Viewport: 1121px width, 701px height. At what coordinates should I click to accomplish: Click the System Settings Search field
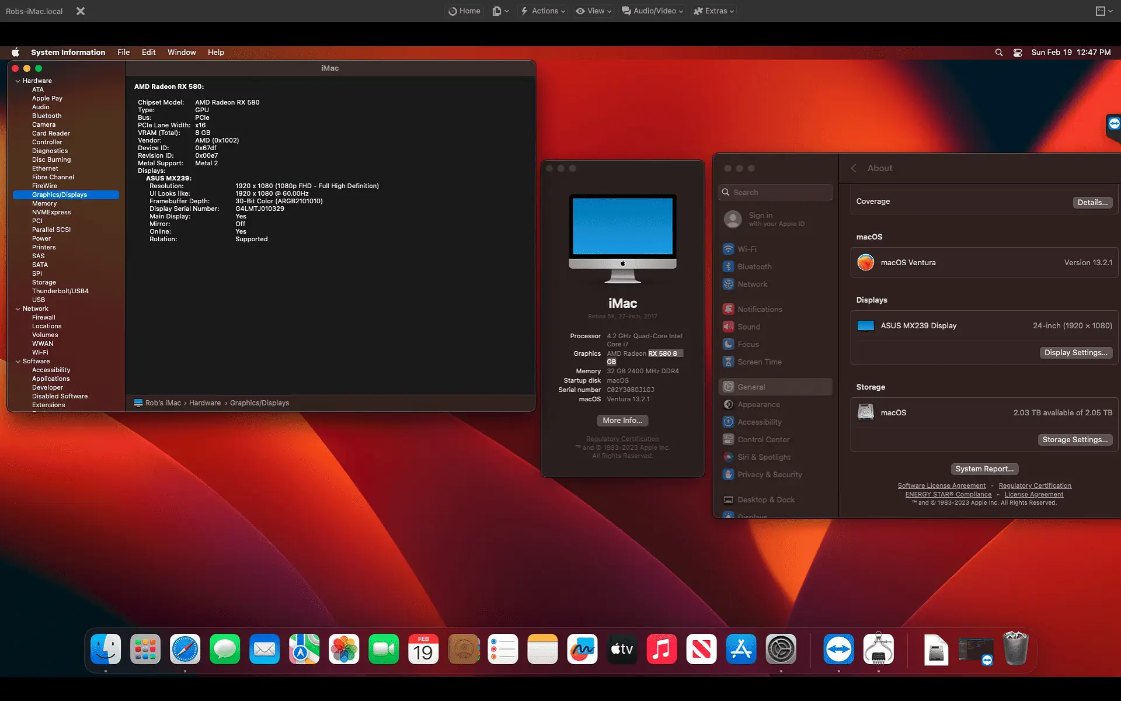click(x=775, y=193)
